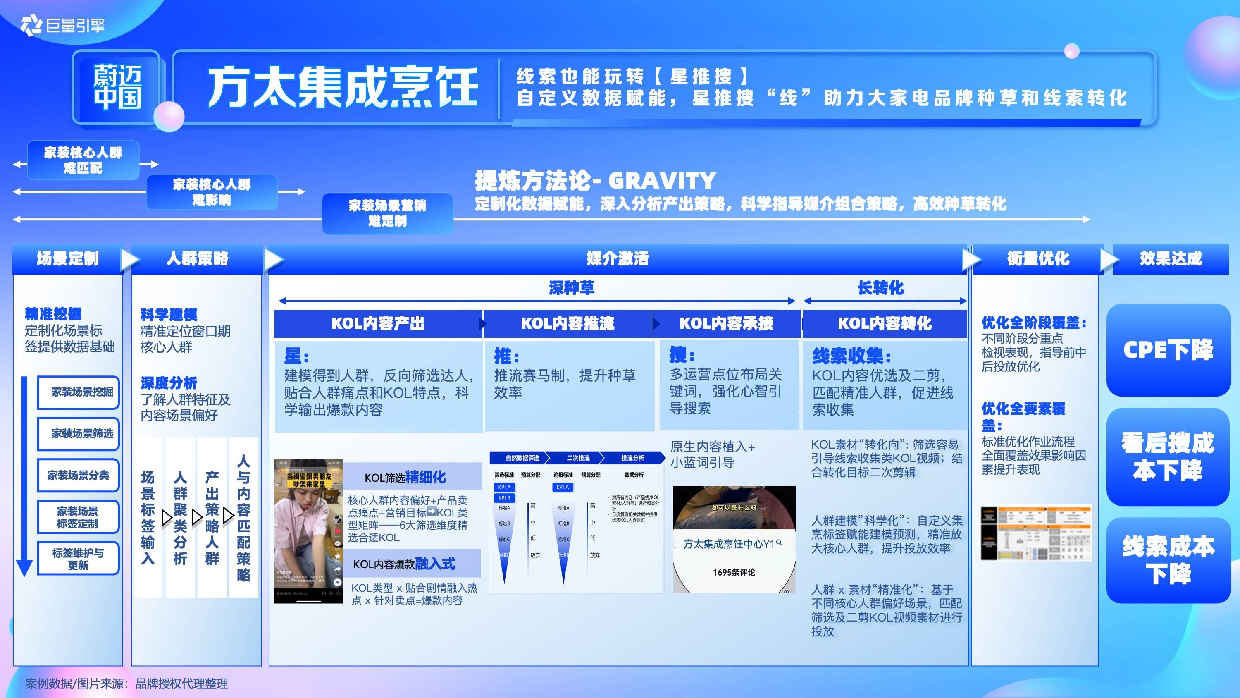
Task: Click the 家装场景挖掘 step box
Action: [x=79, y=392]
